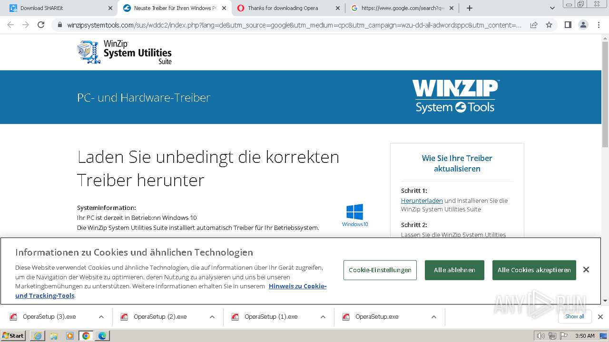Open the Windows Start menu
The image size is (609, 342).
pos(13,335)
